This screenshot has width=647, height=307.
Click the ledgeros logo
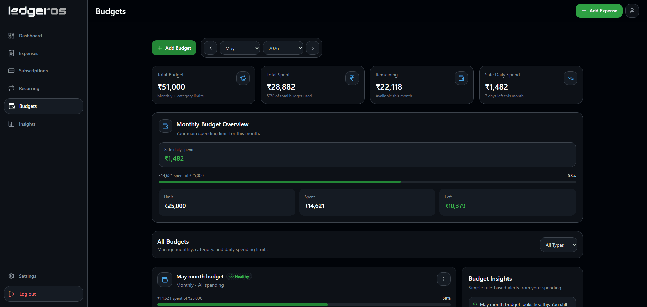point(37,11)
